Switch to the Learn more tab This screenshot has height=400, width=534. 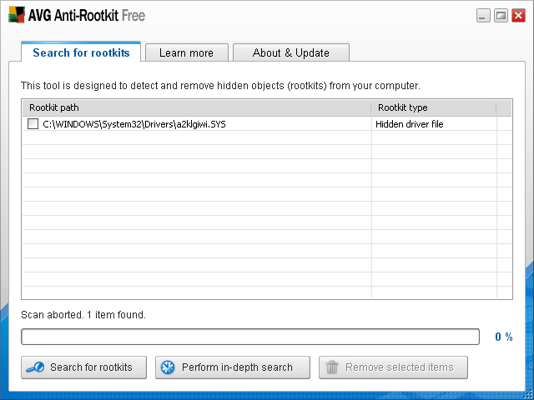tap(187, 52)
